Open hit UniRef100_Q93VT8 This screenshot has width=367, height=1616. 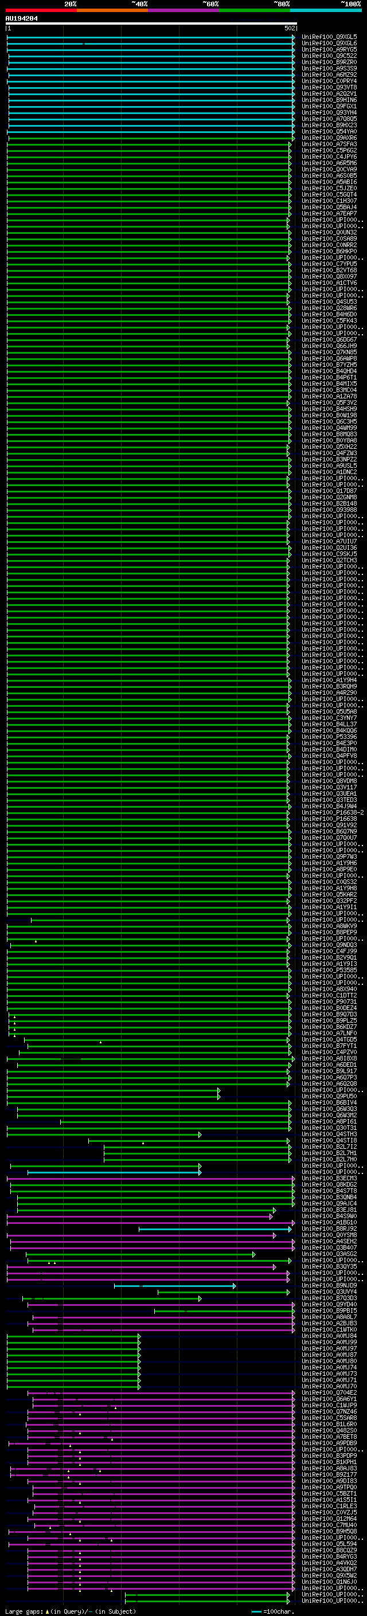tap(329, 87)
